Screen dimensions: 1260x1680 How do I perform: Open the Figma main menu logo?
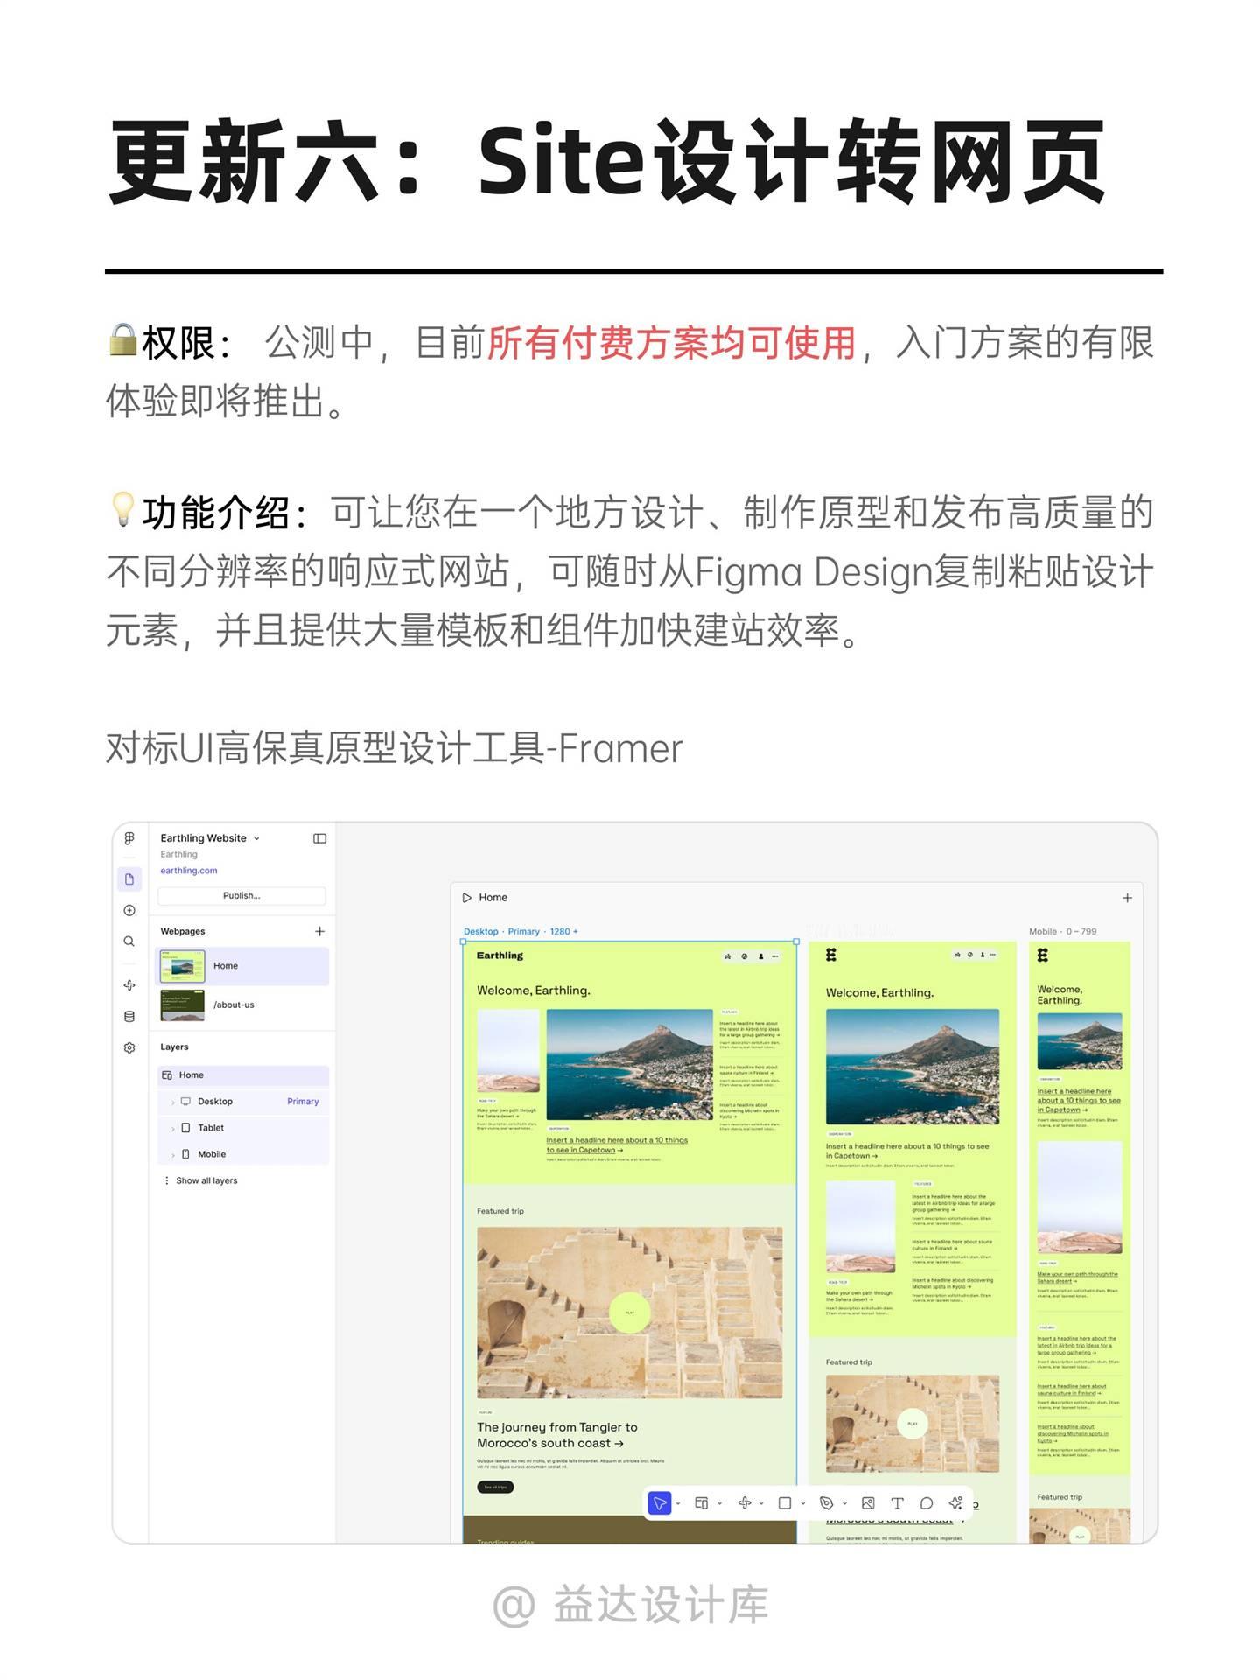coord(129,838)
